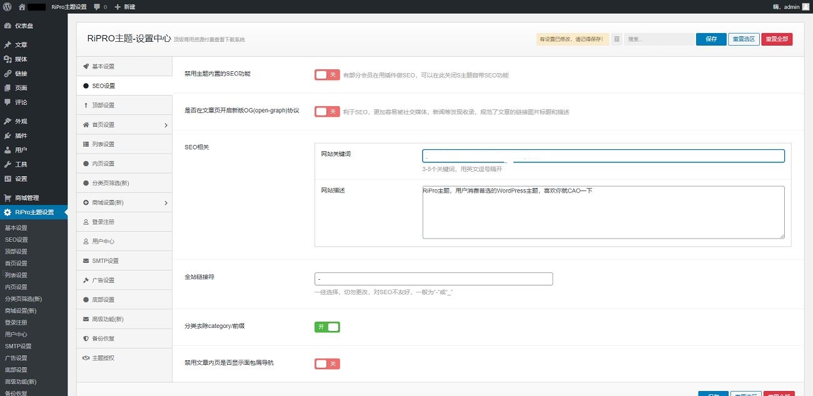Switch to the 用户中心 tab
Image resolution: width=813 pixels, height=396 pixels.
pyautogui.click(x=124, y=241)
